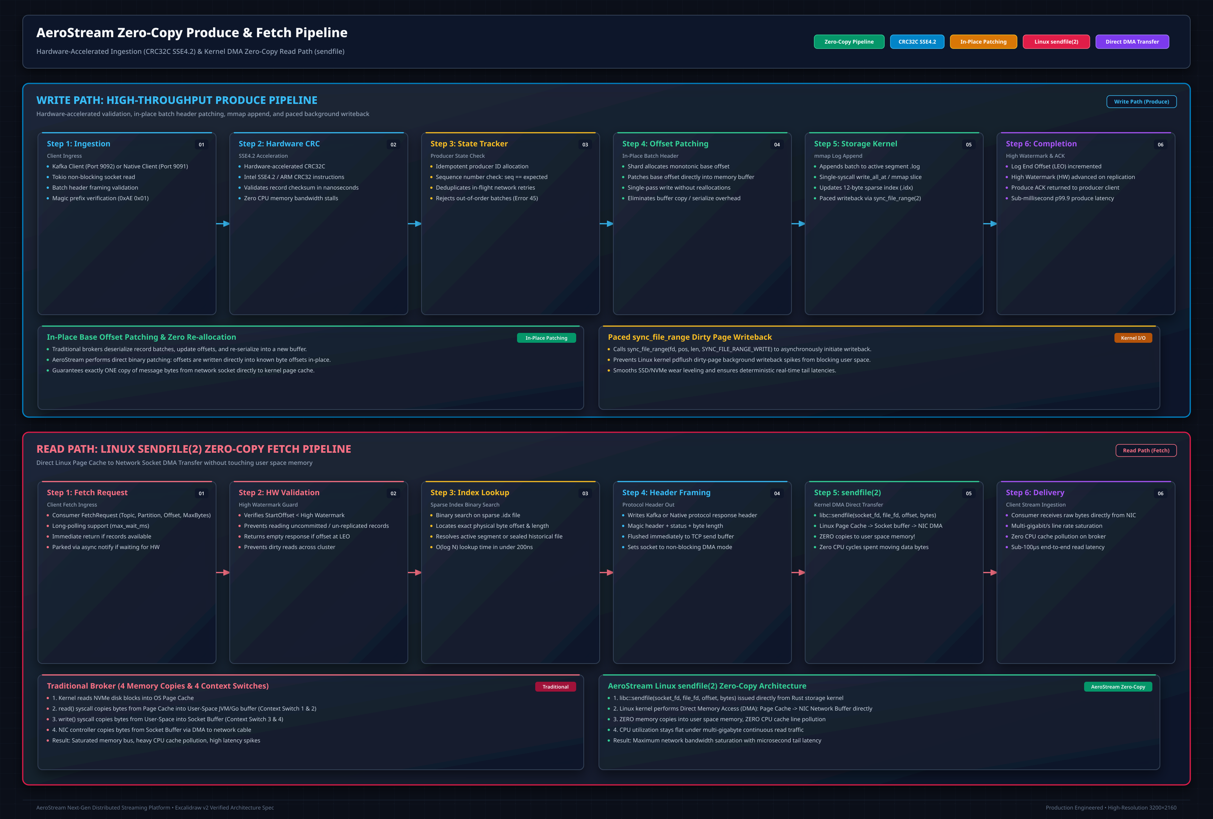Click the AeroStream Zero-Copy Produce & Fetch Pipeline heading

(x=191, y=33)
